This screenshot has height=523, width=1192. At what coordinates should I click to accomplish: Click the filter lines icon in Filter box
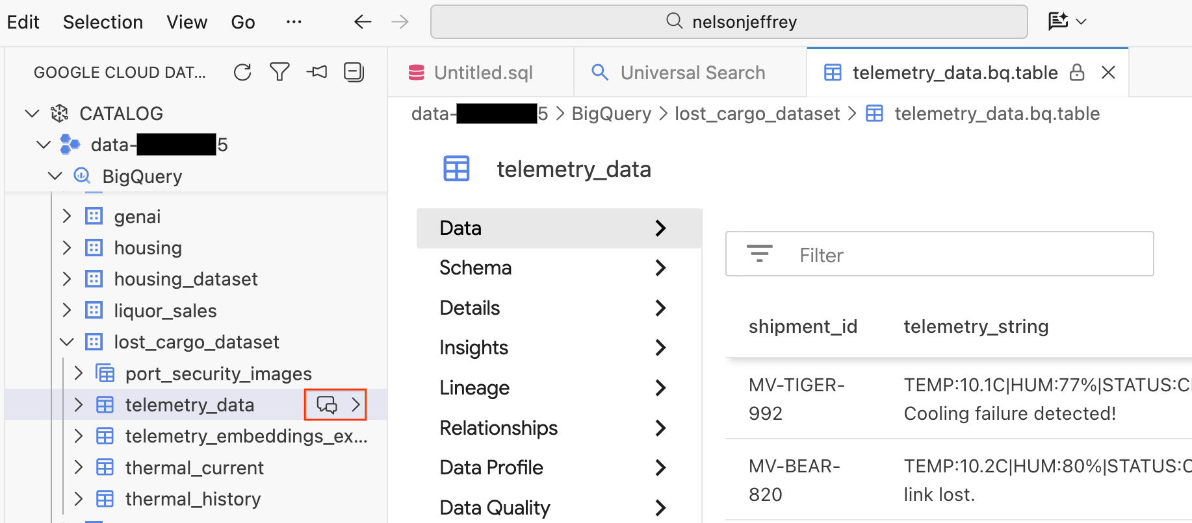tap(759, 254)
